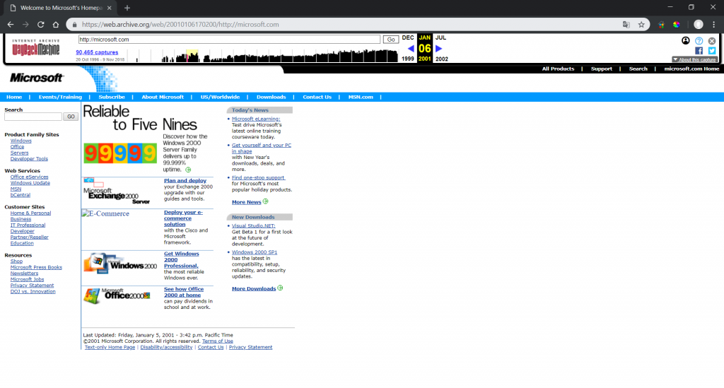Open Windows Update link in sidebar
Viewport: 724px width, 388px height.
point(30,183)
